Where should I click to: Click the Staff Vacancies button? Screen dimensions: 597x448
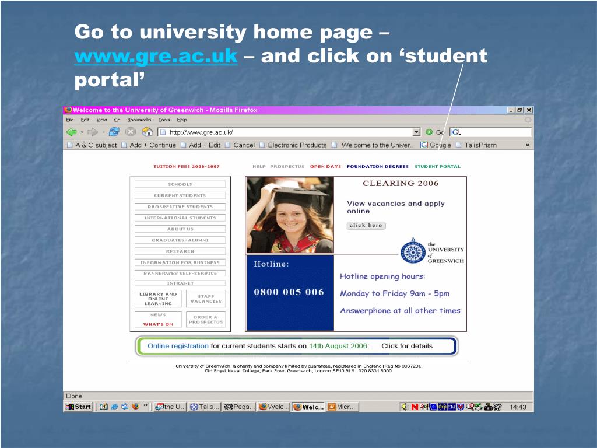[206, 299]
